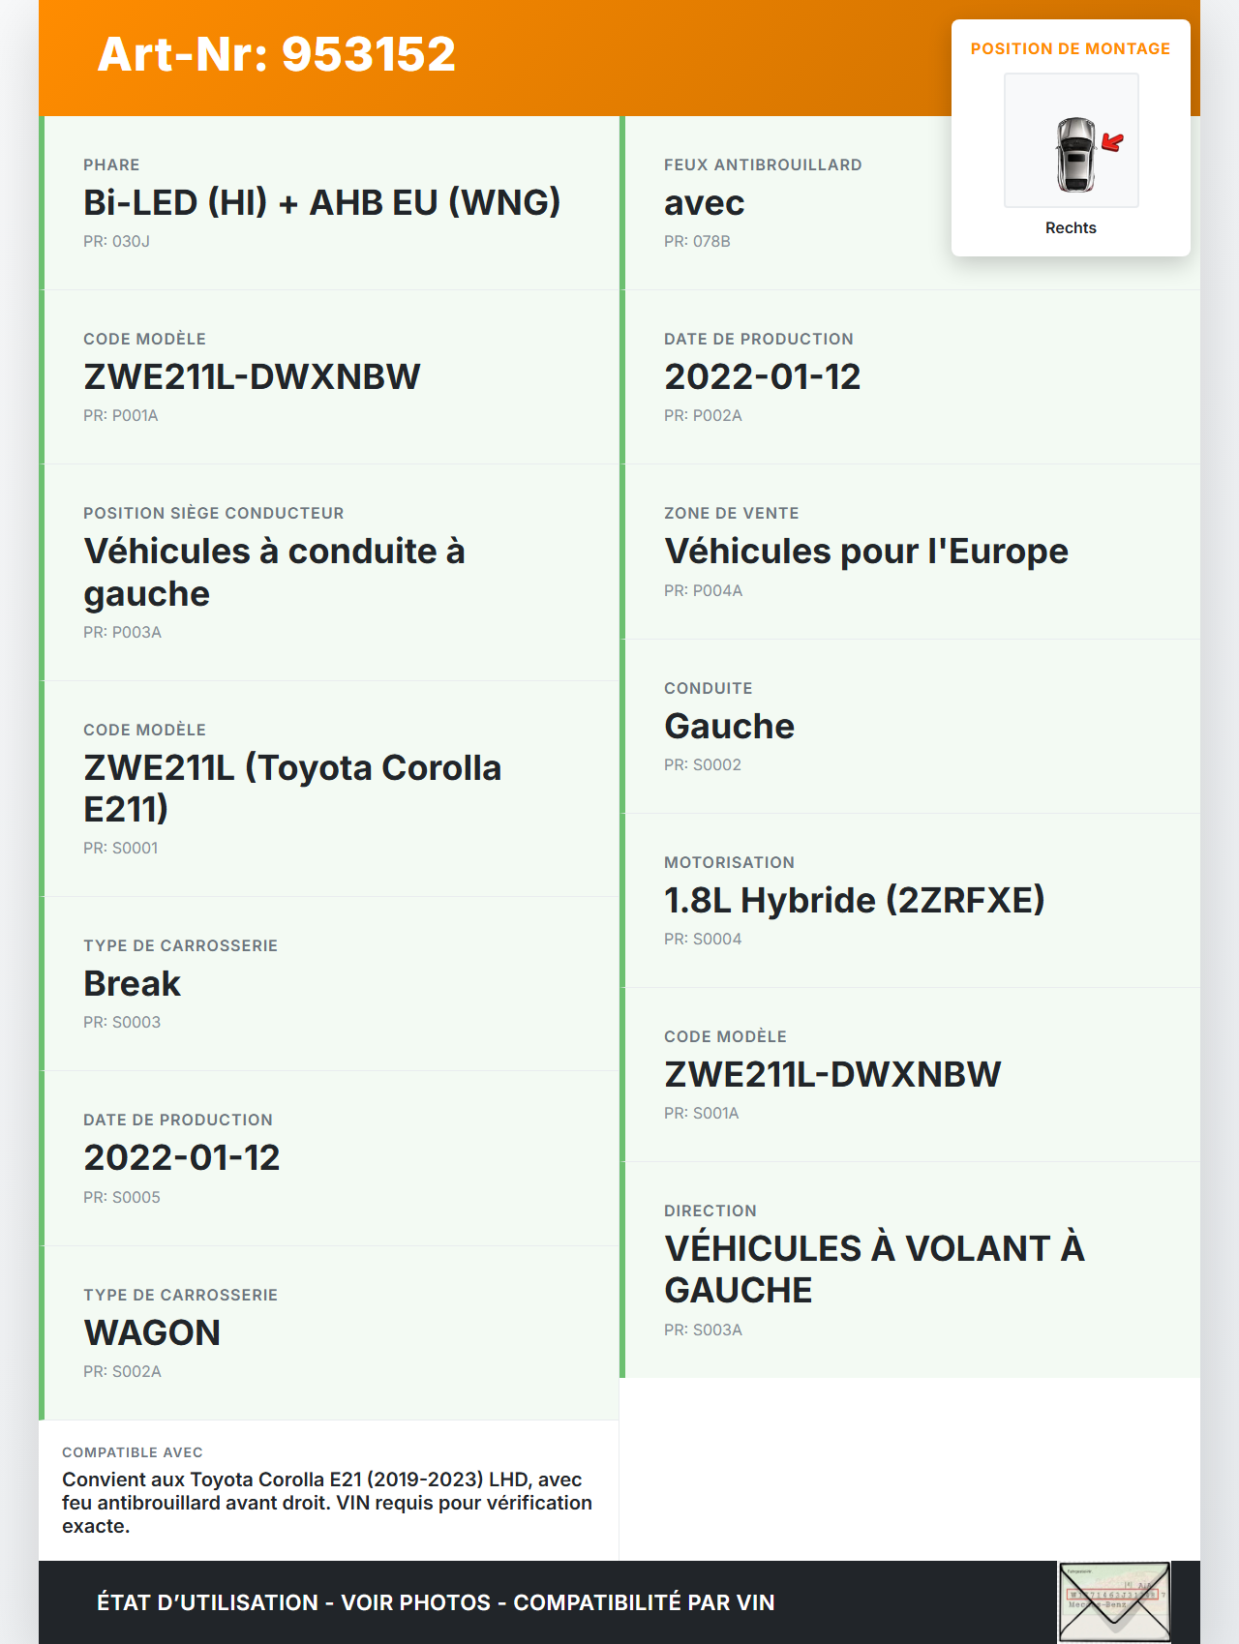Viewport: 1239px width, 1644px height.
Task: Click the Rechts label under the car
Action: tap(1071, 228)
